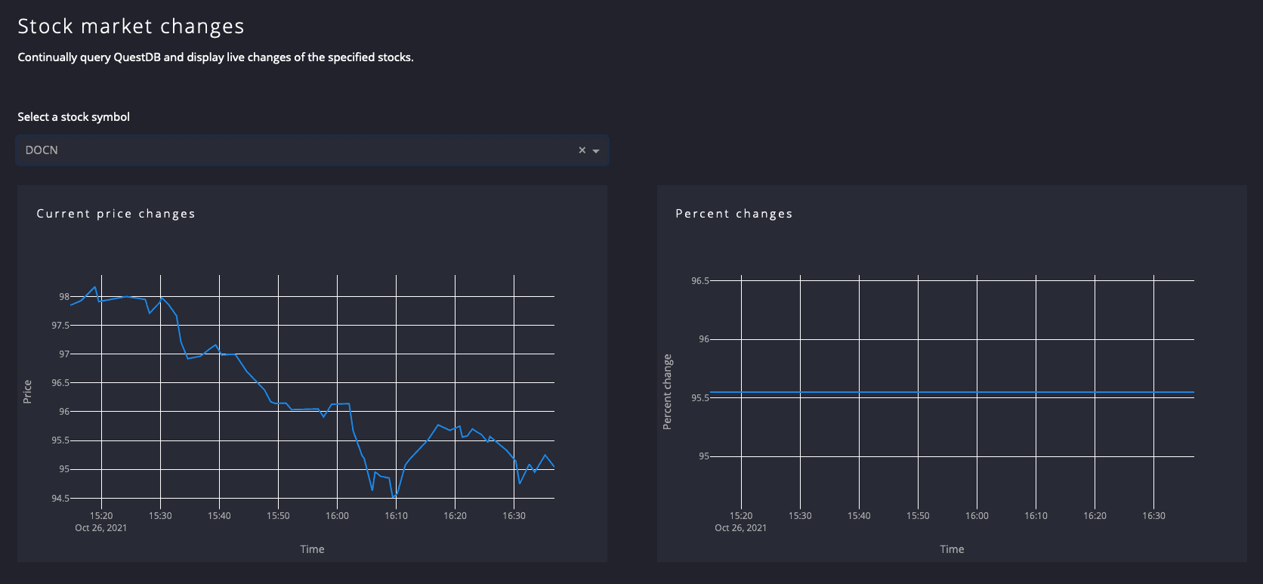Click the 'Stock market changes' page heading

click(131, 26)
